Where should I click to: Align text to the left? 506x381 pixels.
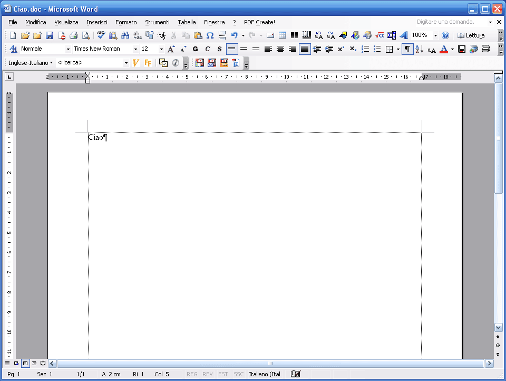coord(268,49)
